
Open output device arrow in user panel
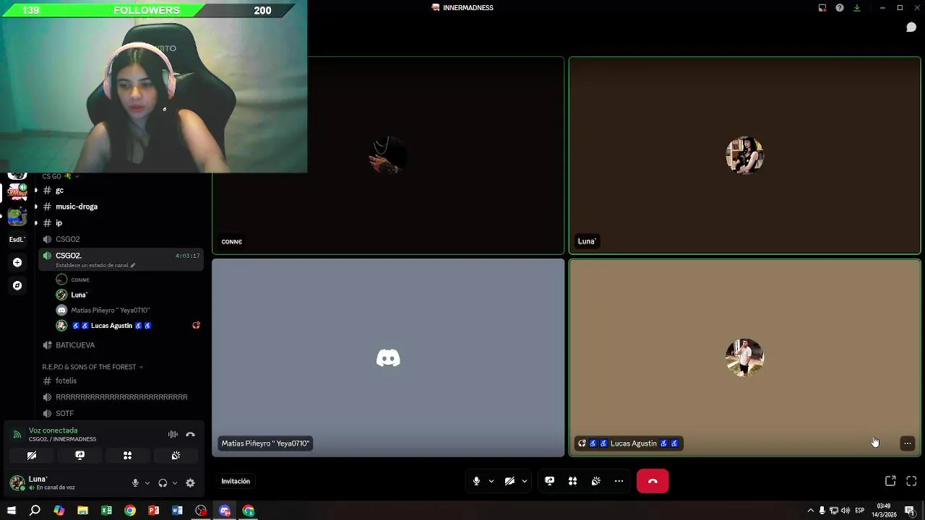175,483
